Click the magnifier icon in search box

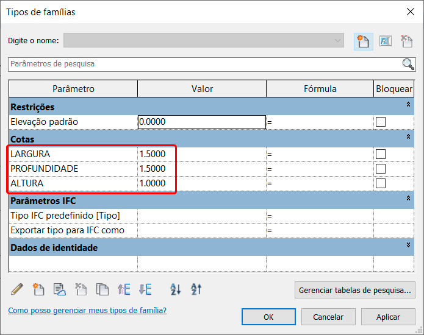click(408, 64)
